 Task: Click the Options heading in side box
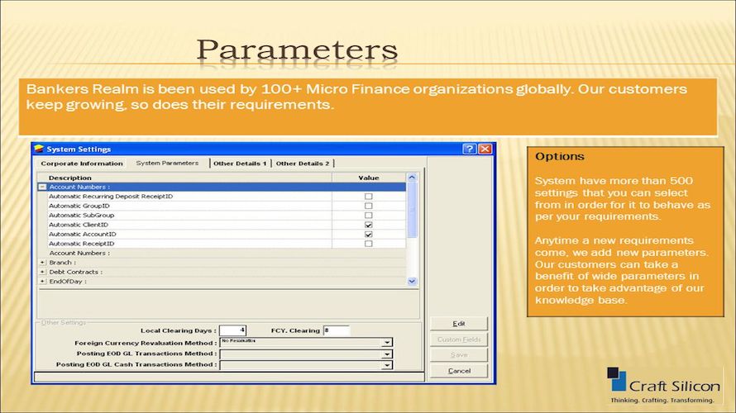point(560,157)
